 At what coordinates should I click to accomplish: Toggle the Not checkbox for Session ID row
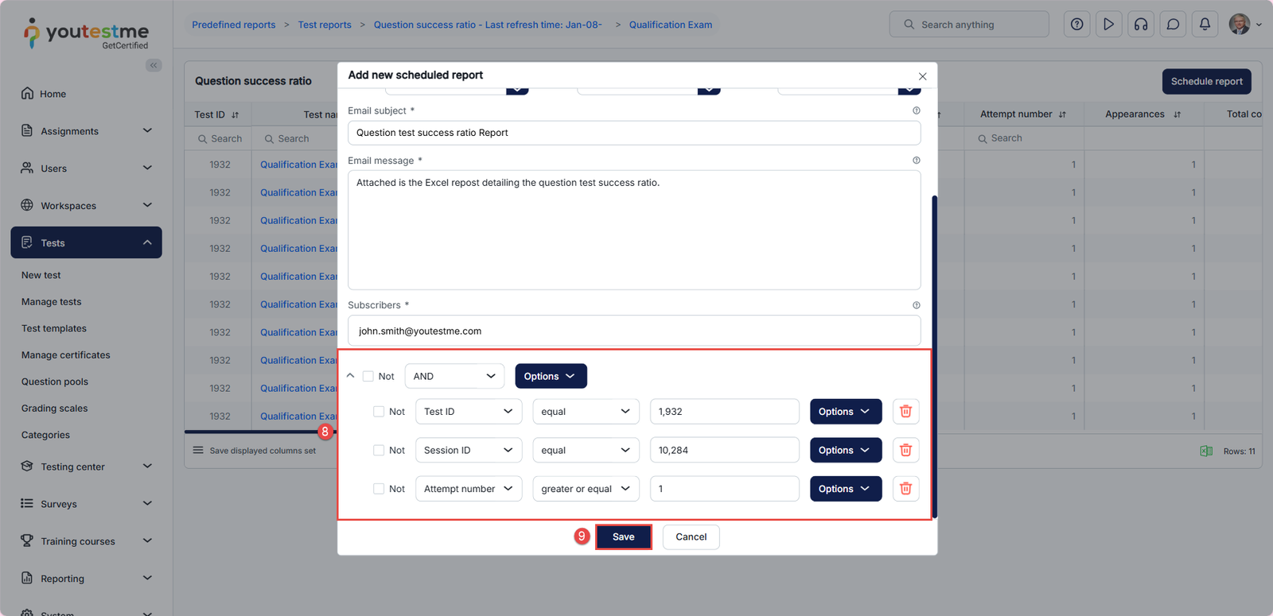[x=379, y=450]
